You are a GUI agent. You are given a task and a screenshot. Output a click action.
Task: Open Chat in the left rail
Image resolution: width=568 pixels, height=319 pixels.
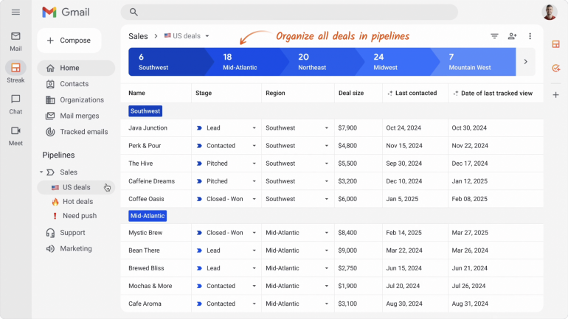[x=15, y=105]
